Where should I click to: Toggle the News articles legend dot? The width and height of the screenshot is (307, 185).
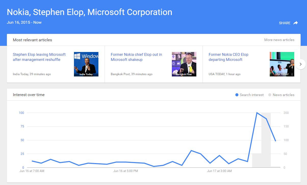pyautogui.click(x=270, y=95)
